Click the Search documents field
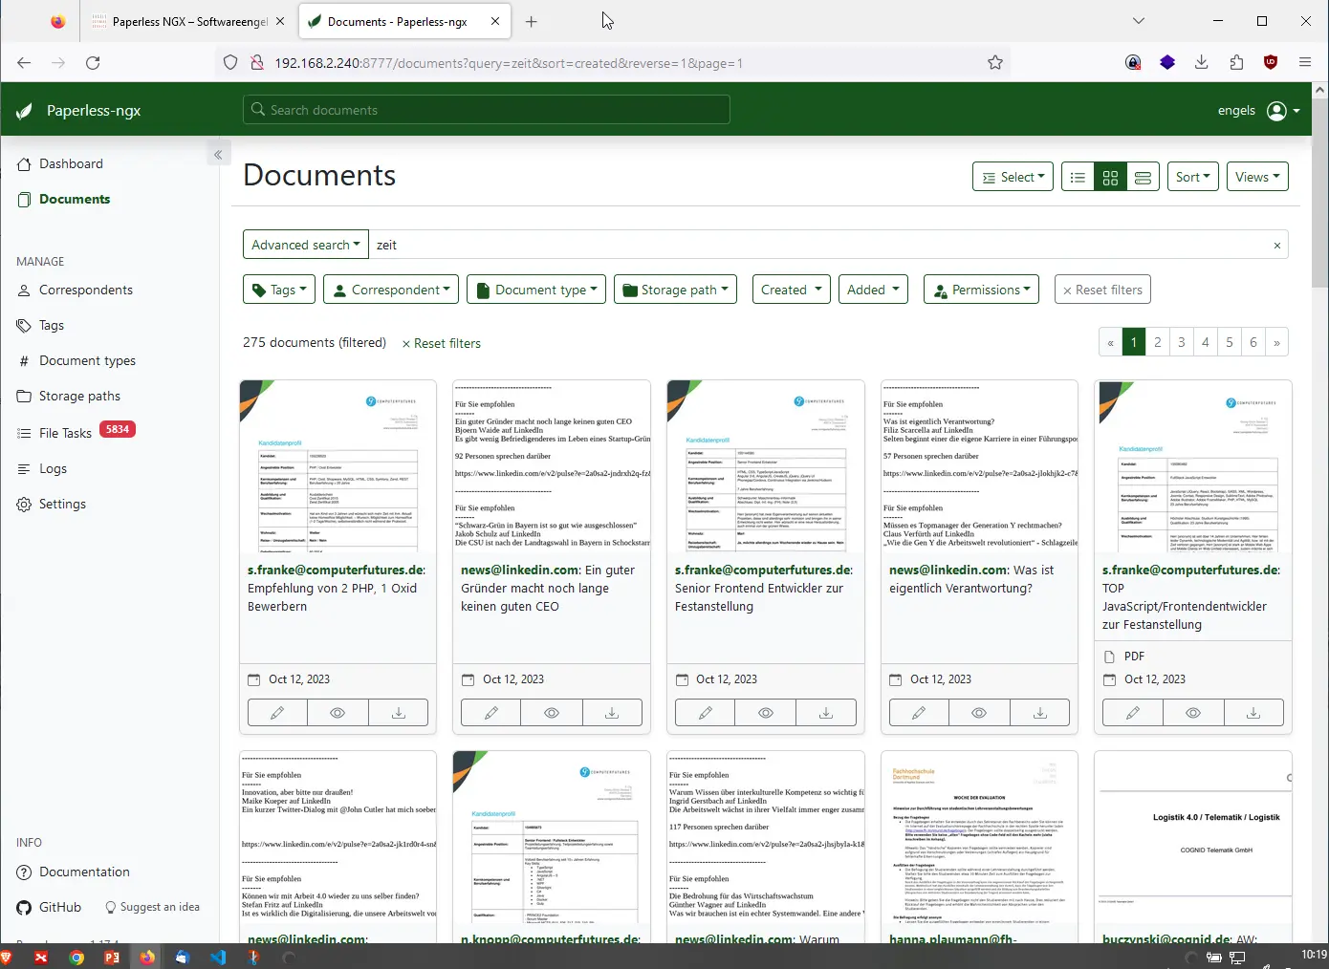Image resolution: width=1329 pixels, height=969 pixels. pyautogui.click(x=487, y=110)
